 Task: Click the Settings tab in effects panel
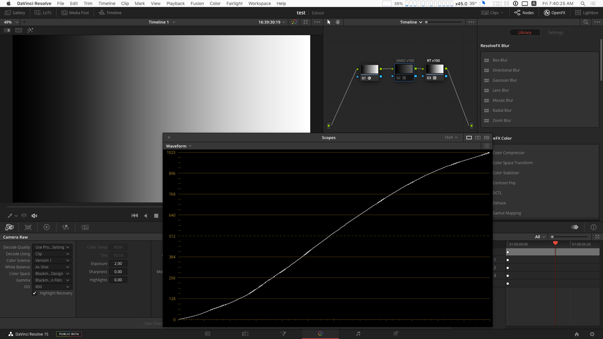555,32
